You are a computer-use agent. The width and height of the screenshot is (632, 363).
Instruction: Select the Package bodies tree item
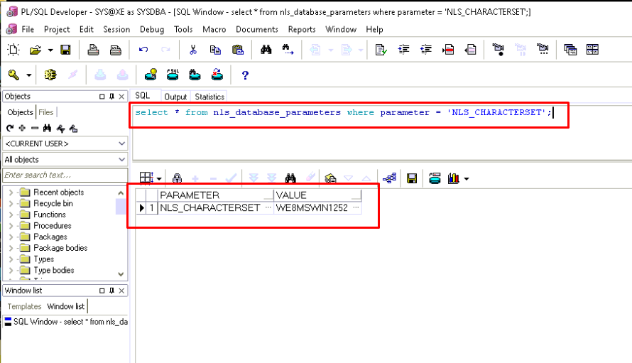[60, 248]
